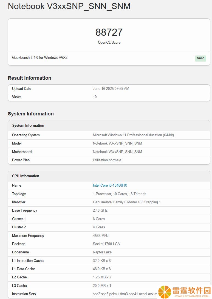
Task: Select the Model value Notebook V3xxSNP_SNN_SNM
Action: 117,143
